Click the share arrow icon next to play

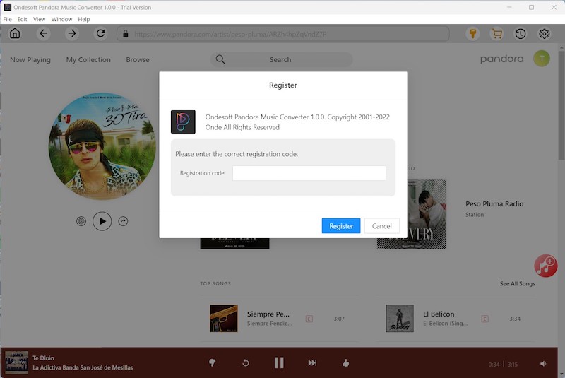tap(123, 221)
